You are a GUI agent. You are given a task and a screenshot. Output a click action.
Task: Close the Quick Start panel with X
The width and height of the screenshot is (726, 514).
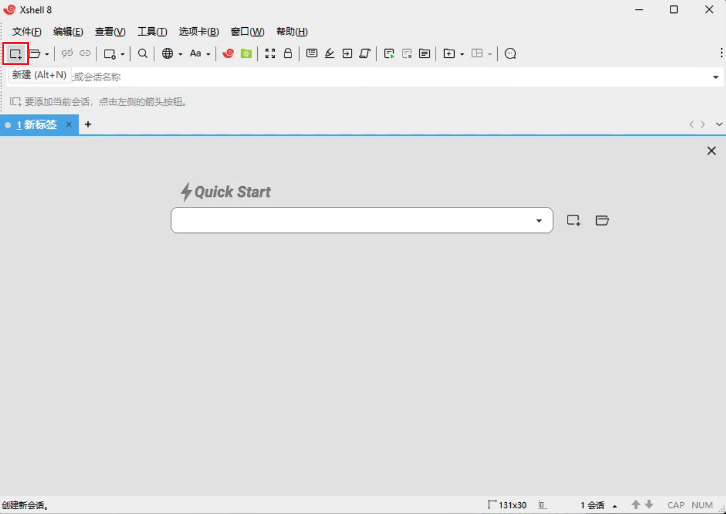[x=711, y=151]
